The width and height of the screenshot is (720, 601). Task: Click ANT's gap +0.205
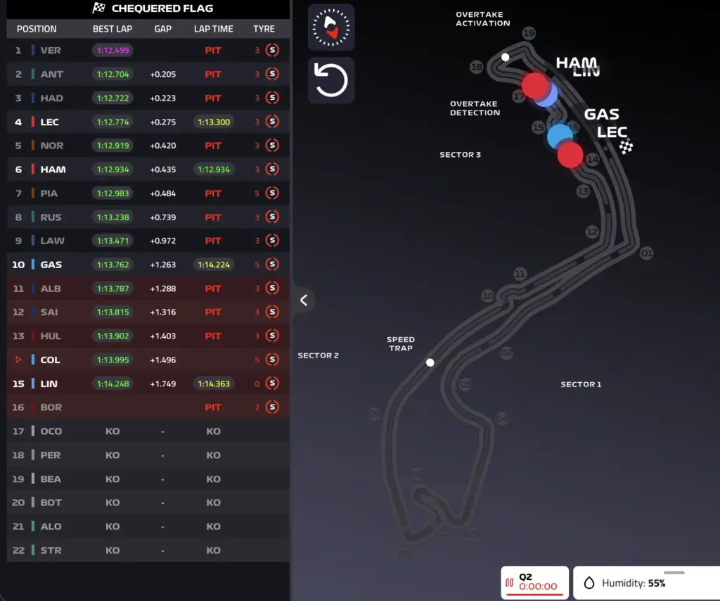(x=162, y=74)
